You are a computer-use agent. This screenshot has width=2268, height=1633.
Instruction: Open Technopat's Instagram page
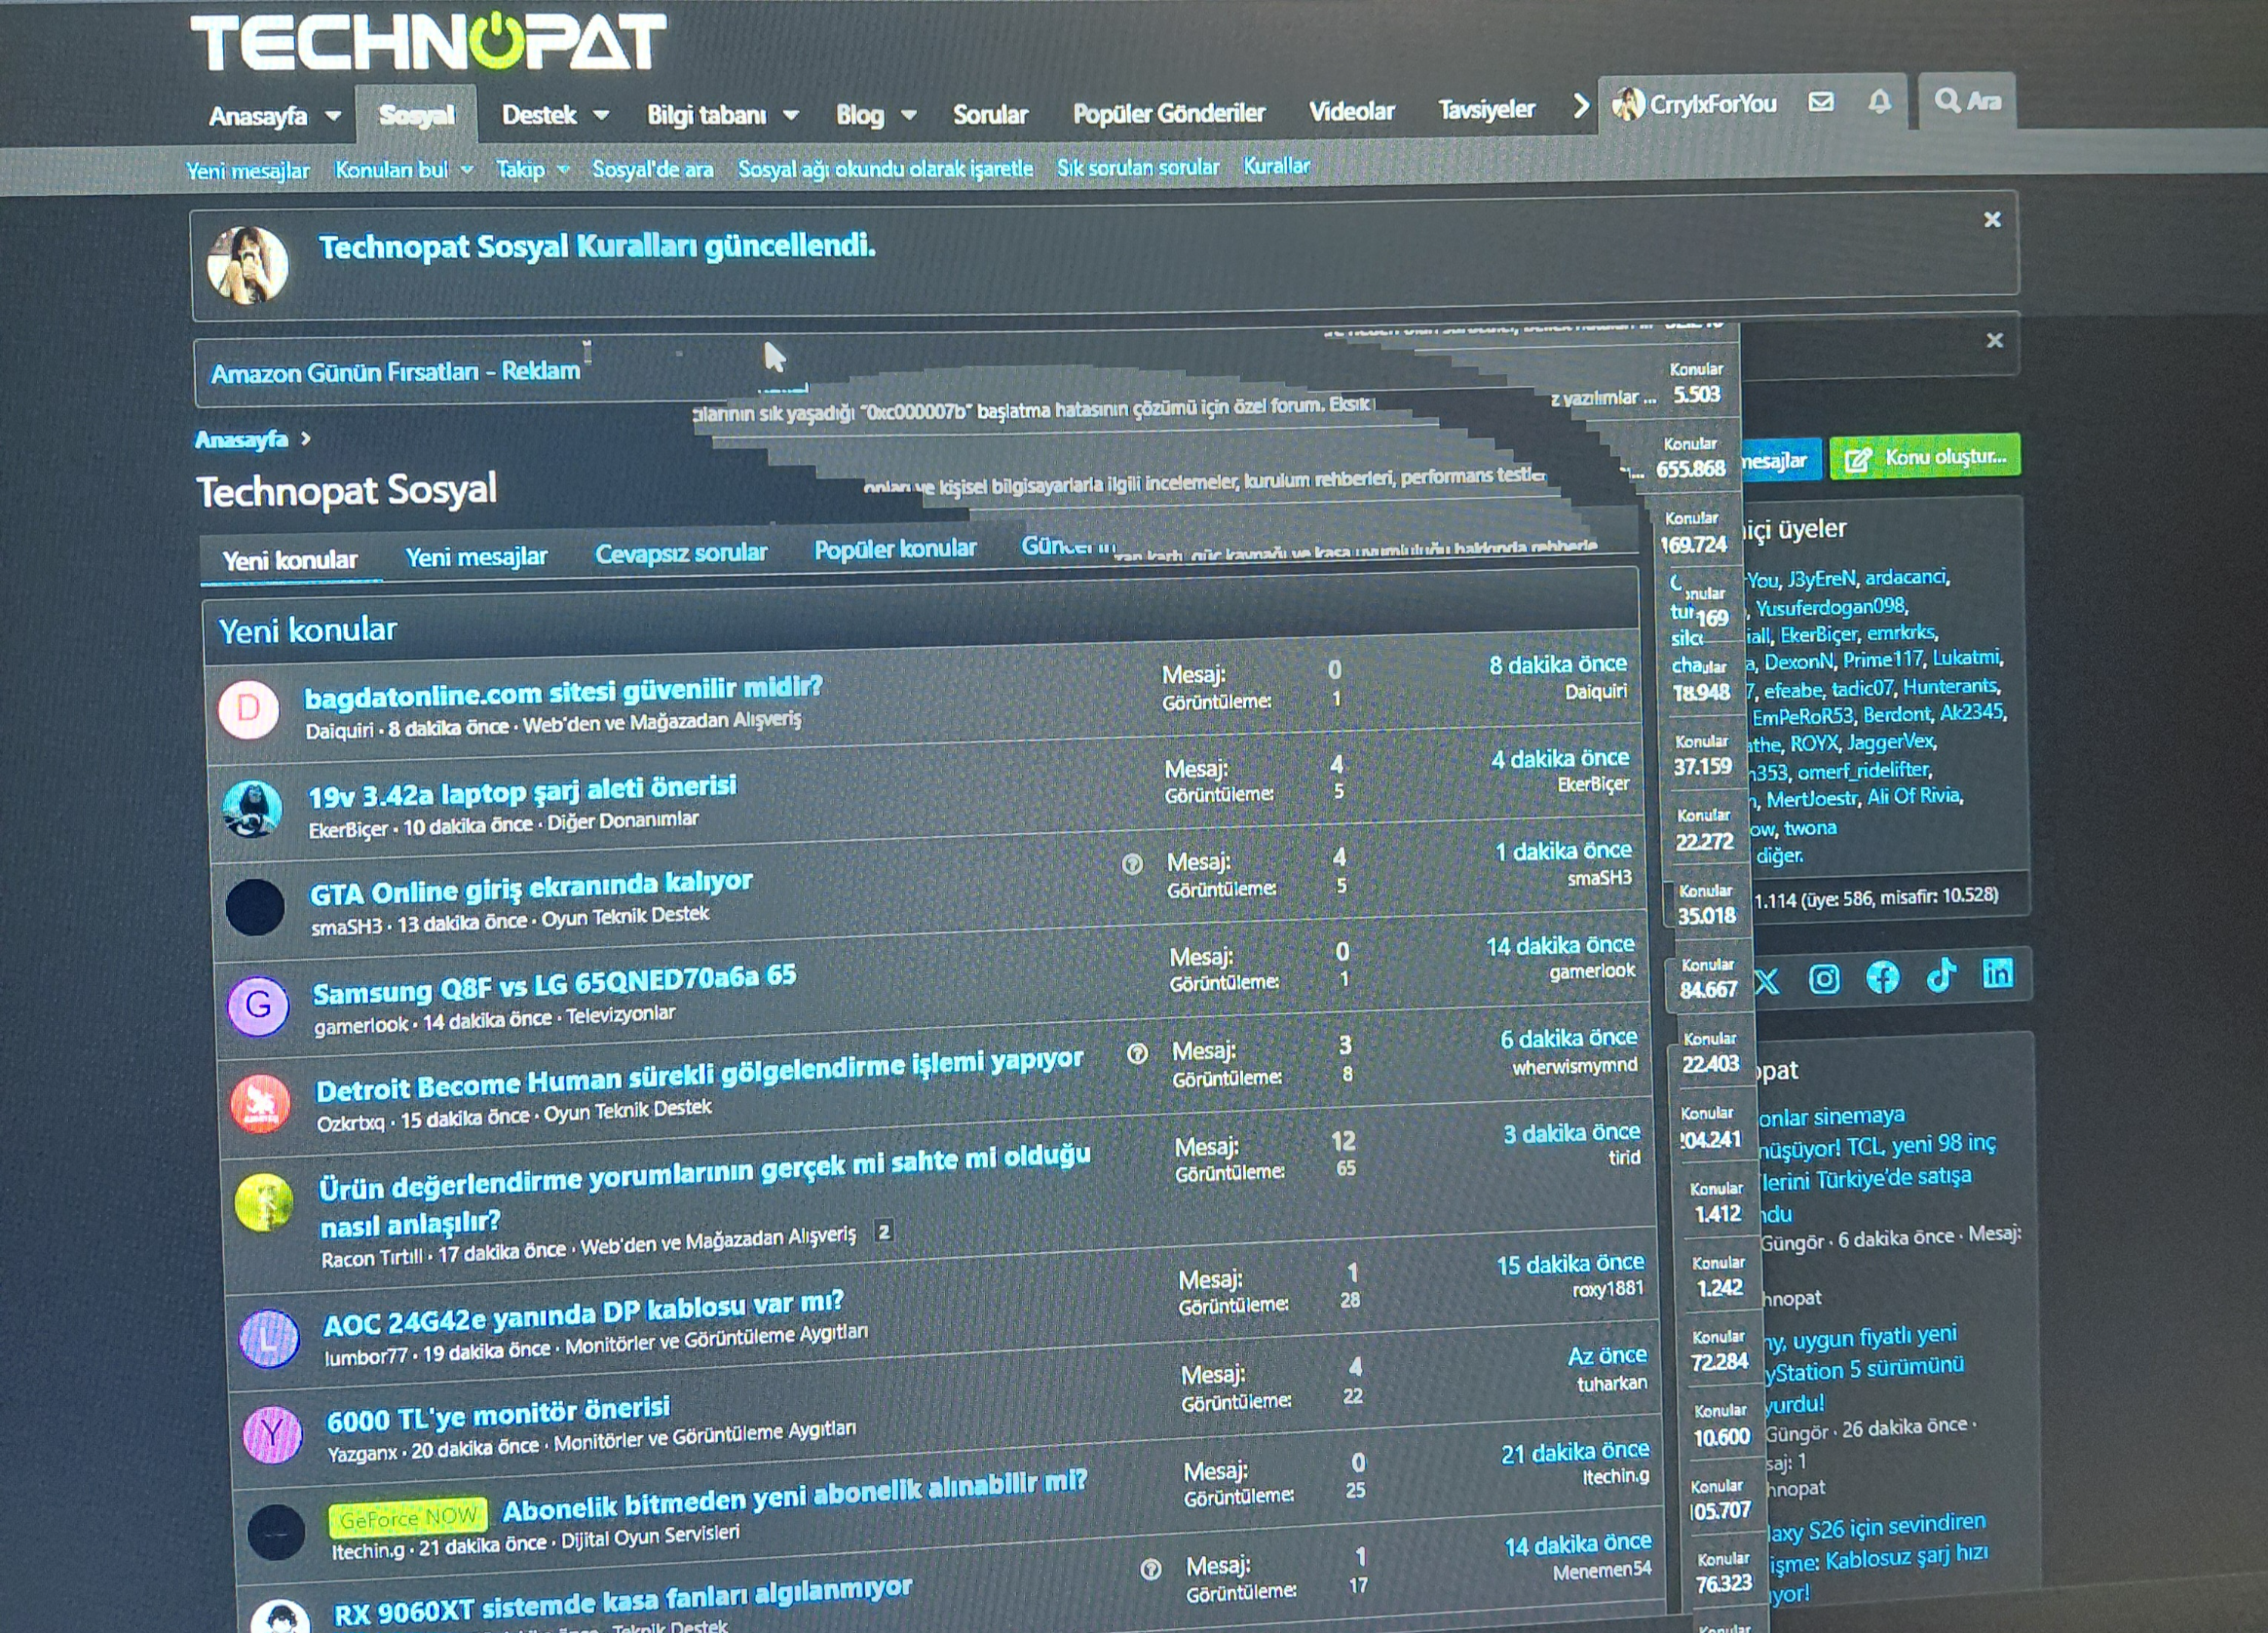pos(1824,979)
